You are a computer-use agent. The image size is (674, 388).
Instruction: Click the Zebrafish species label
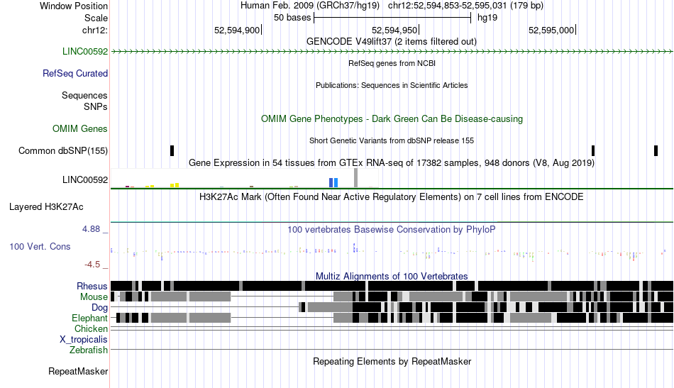click(89, 350)
